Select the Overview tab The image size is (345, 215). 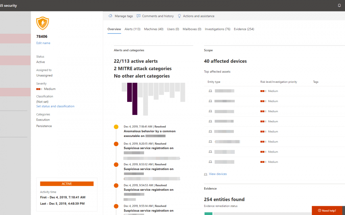pos(114,29)
